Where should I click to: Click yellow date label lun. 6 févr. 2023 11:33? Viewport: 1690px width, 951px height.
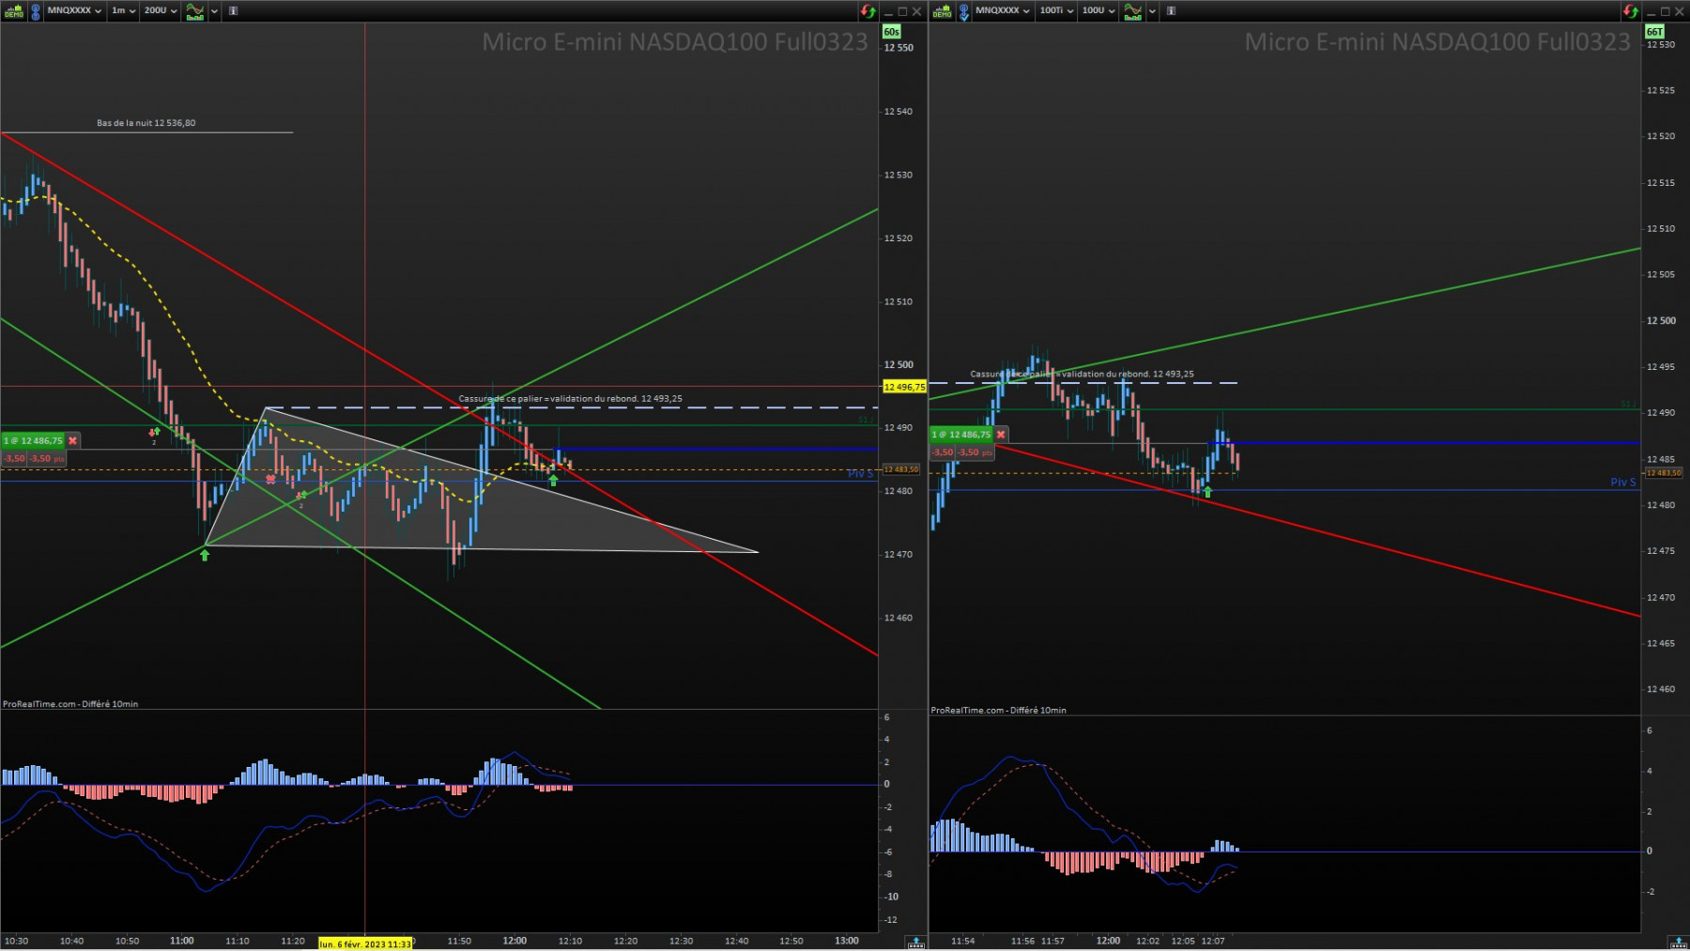point(365,943)
